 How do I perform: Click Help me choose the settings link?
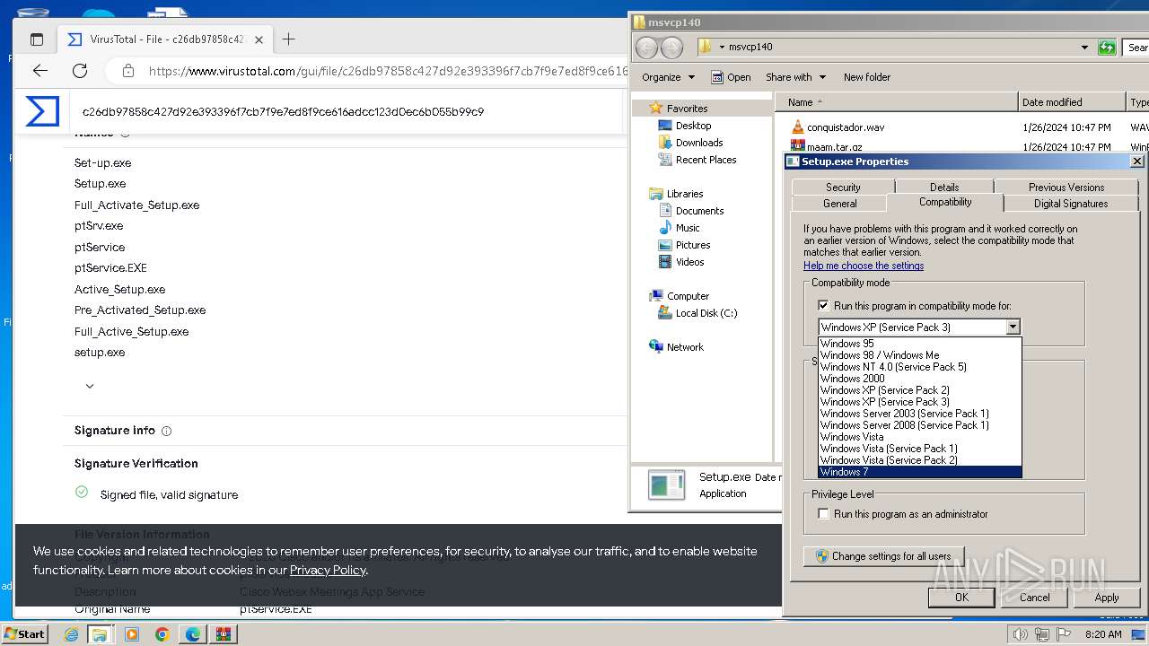pyautogui.click(x=864, y=266)
